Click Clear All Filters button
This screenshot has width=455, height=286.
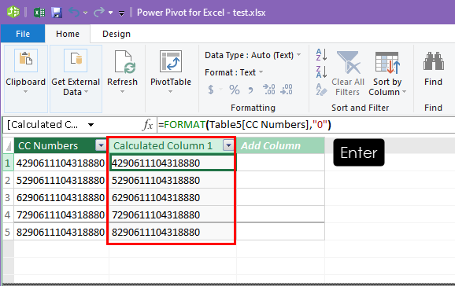(x=348, y=73)
